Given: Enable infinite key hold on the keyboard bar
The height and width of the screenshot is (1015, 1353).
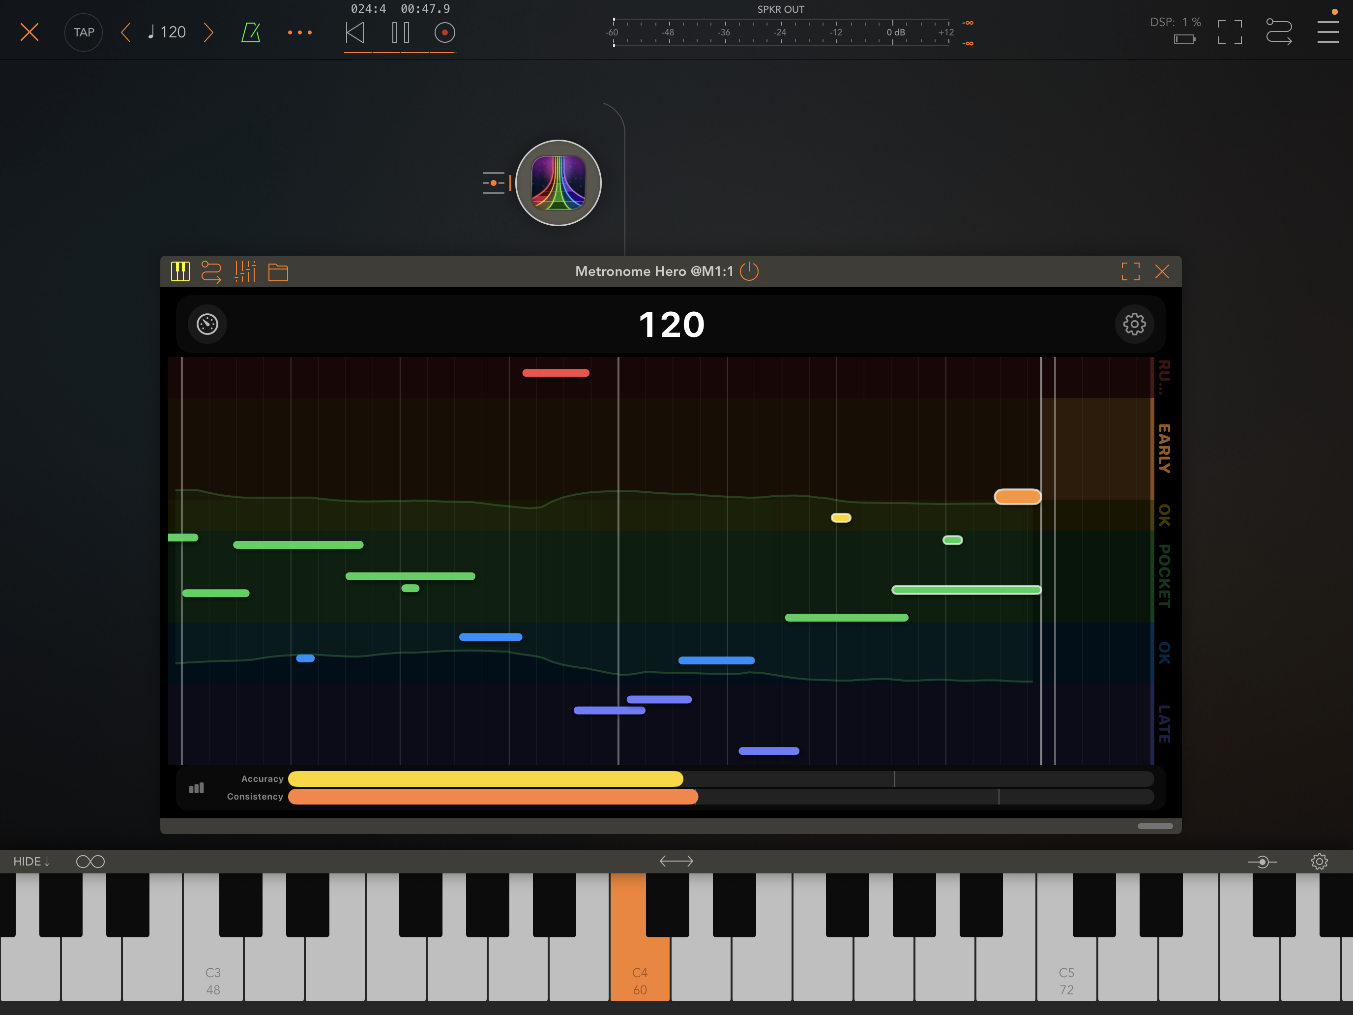Looking at the screenshot, I should pyautogui.click(x=90, y=861).
